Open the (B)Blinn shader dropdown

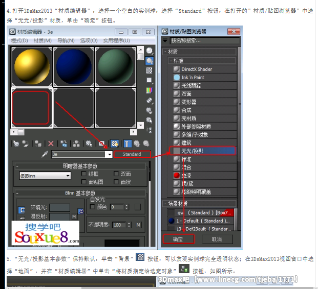45,176
